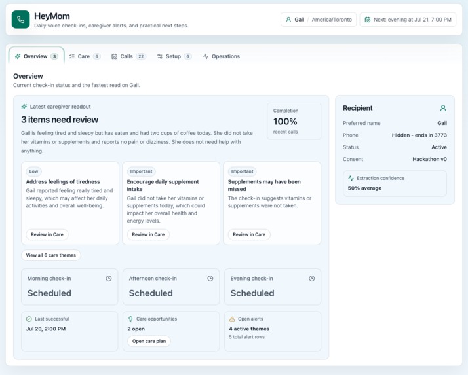Screen dimensions: 468x375
Task: Click Important badge on Encourage daily supplement card
Action: [141, 171]
